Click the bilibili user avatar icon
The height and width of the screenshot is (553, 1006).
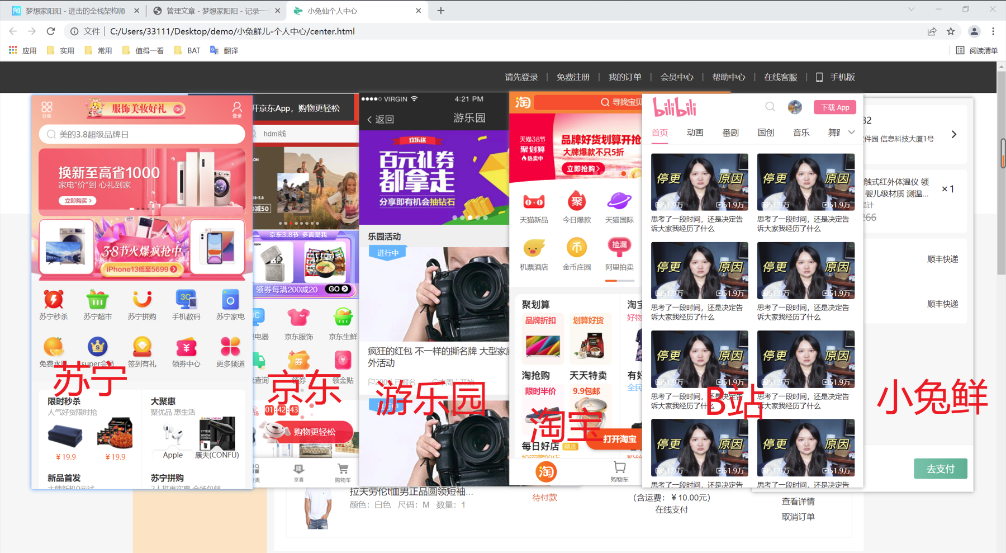click(x=795, y=107)
